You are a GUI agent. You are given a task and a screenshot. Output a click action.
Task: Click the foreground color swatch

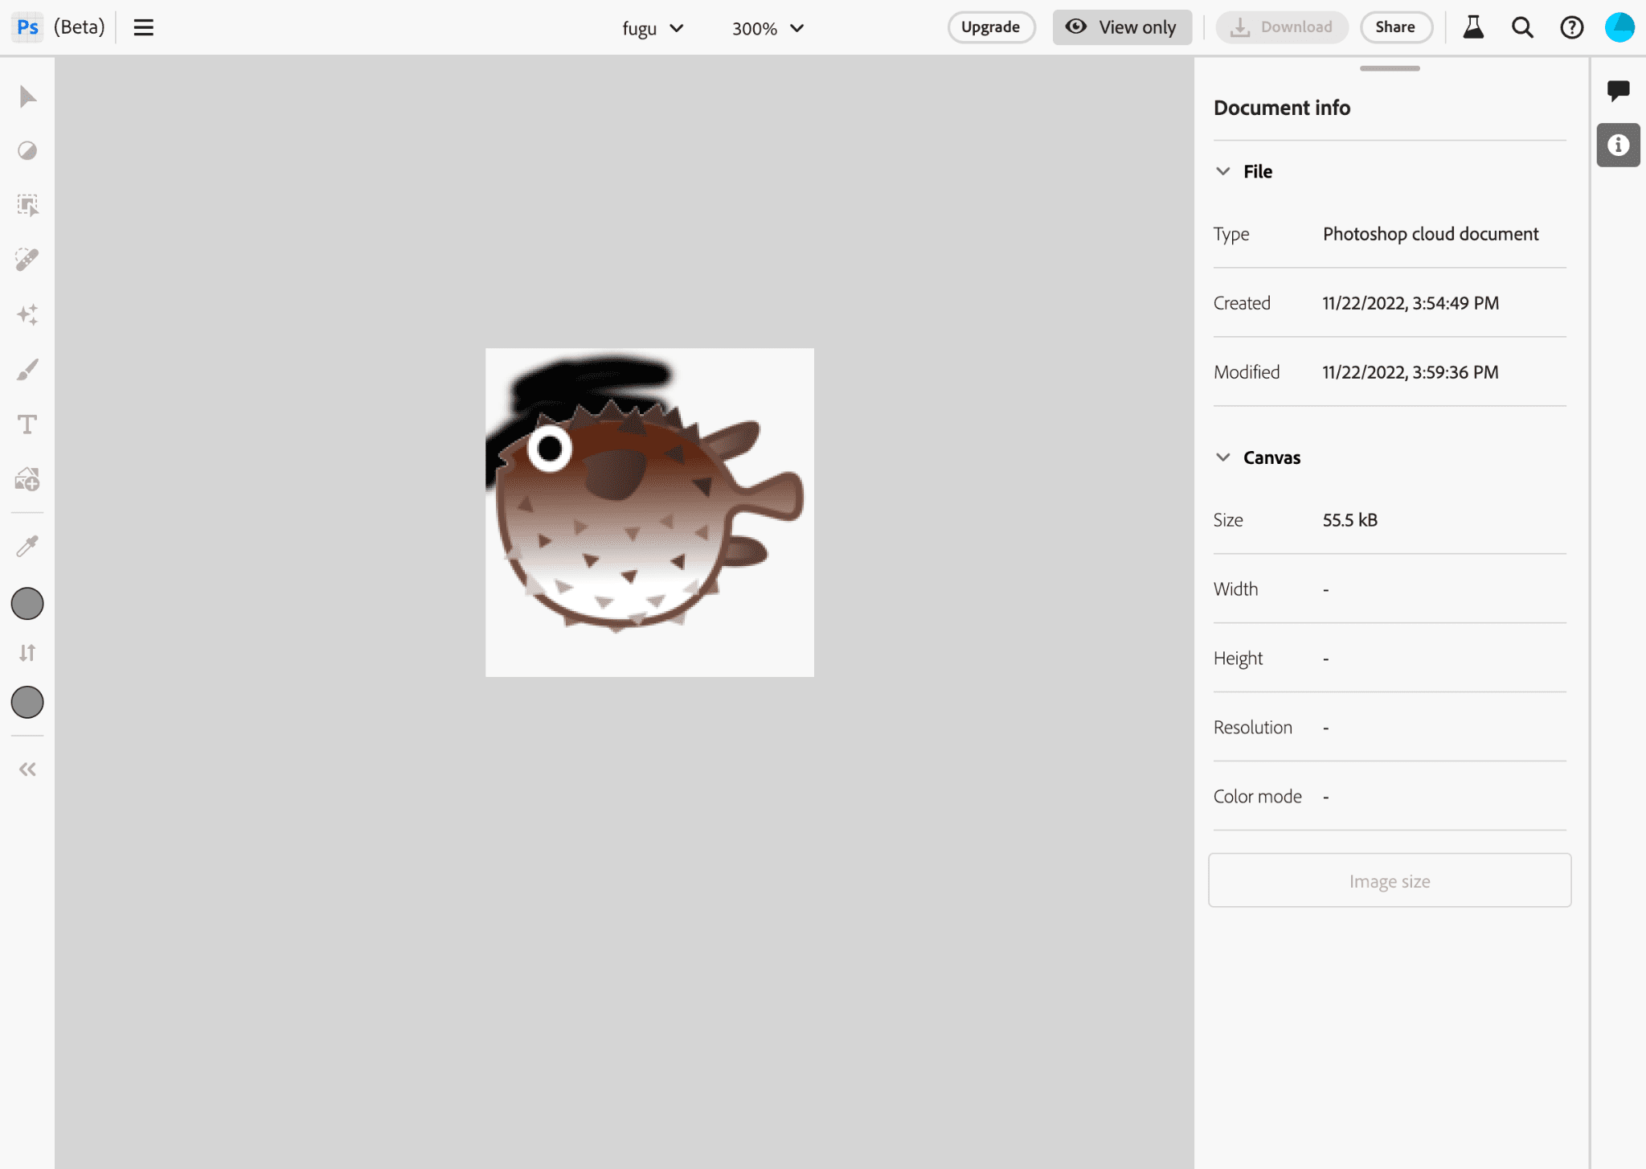[28, 604]
